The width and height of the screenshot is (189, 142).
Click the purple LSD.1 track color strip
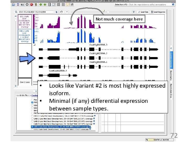click(x=34, y=22)
